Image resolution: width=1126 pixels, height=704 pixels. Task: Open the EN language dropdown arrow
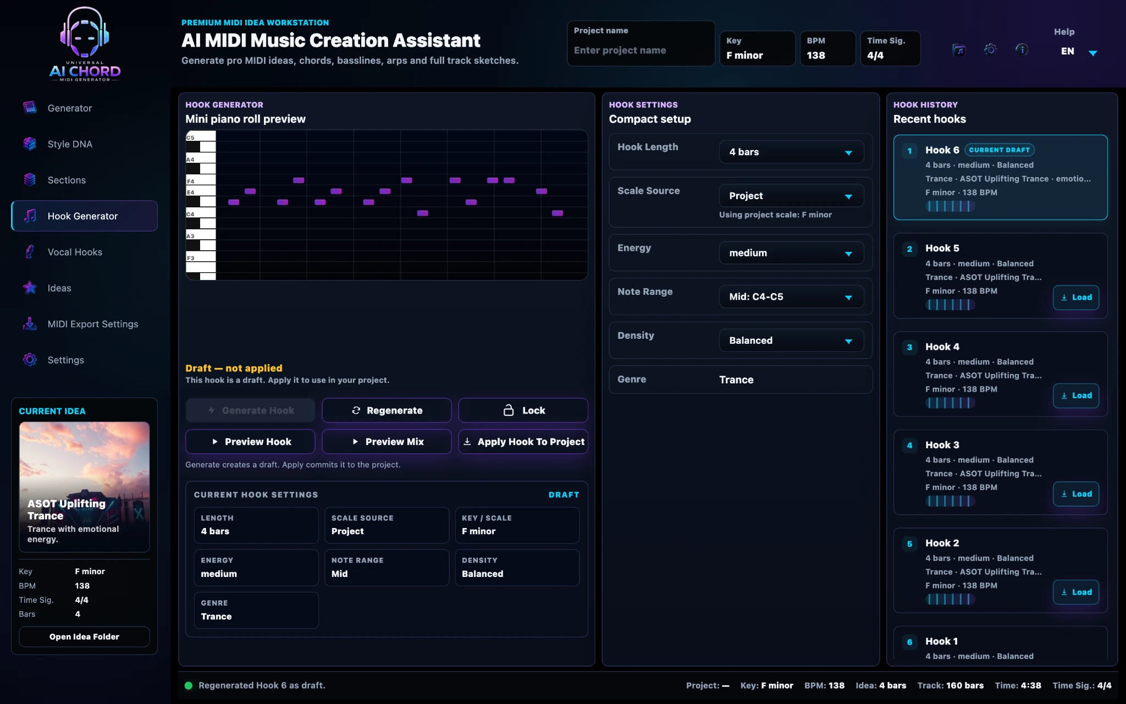[1093, 53]
